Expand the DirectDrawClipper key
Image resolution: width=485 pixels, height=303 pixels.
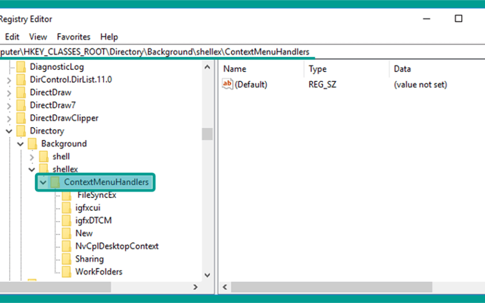pos(9,119)
